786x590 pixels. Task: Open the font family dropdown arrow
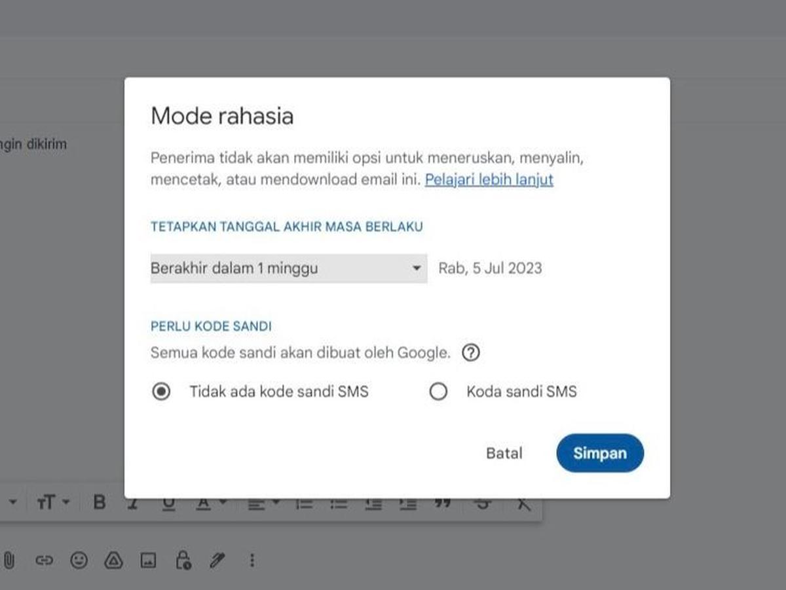(x=13, y=503)
